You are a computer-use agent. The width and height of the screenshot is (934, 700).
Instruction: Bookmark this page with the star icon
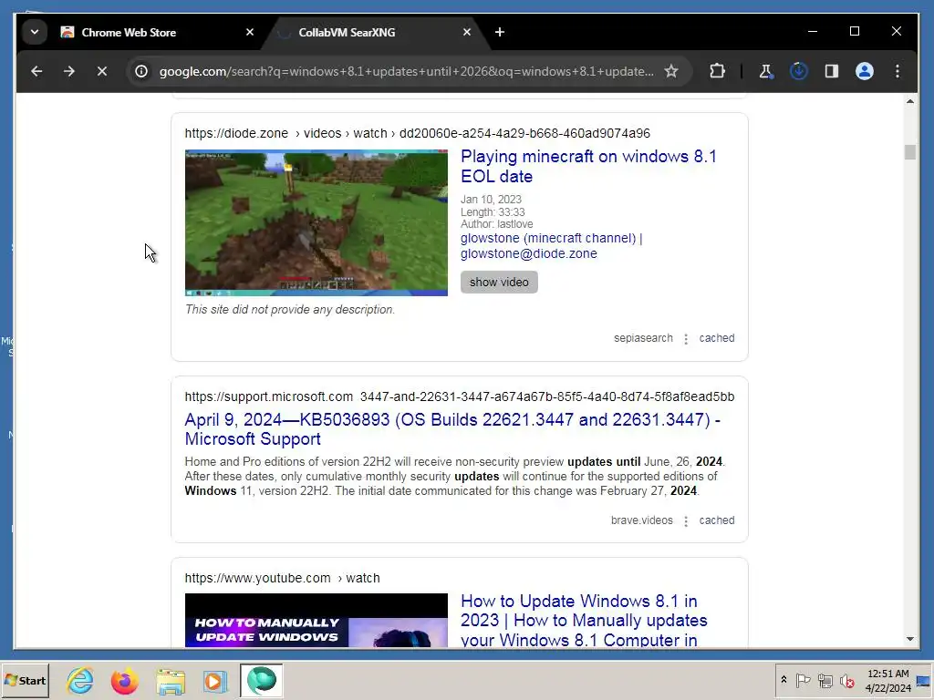671,71
